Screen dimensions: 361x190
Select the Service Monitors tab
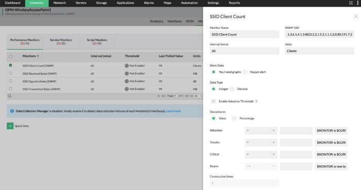(61, 42)
